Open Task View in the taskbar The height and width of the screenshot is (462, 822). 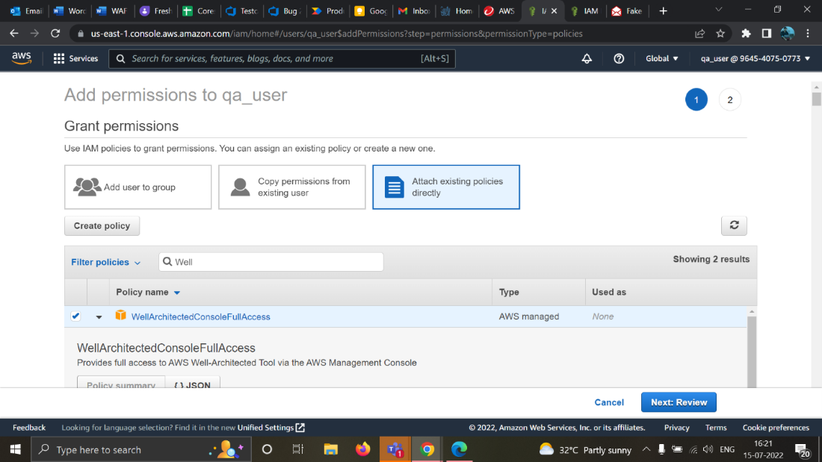[x=298, y=449]
